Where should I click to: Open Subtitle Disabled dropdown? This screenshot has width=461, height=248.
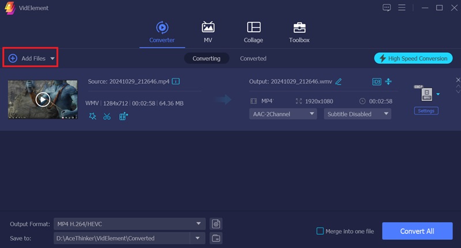click(357, 114)
